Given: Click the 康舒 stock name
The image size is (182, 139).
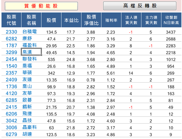Looking at the screenshot, I should click(x=27, y=39).
